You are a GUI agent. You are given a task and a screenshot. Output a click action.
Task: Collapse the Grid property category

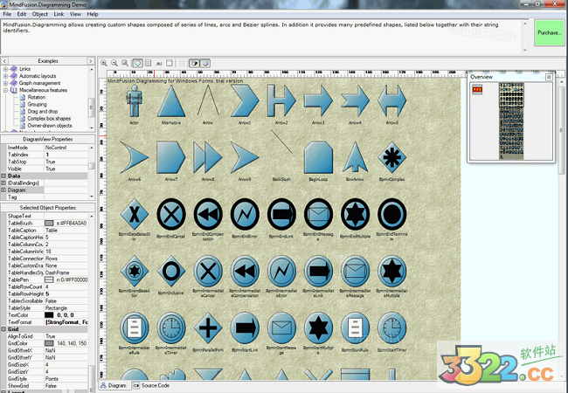(x=3, y=329)
